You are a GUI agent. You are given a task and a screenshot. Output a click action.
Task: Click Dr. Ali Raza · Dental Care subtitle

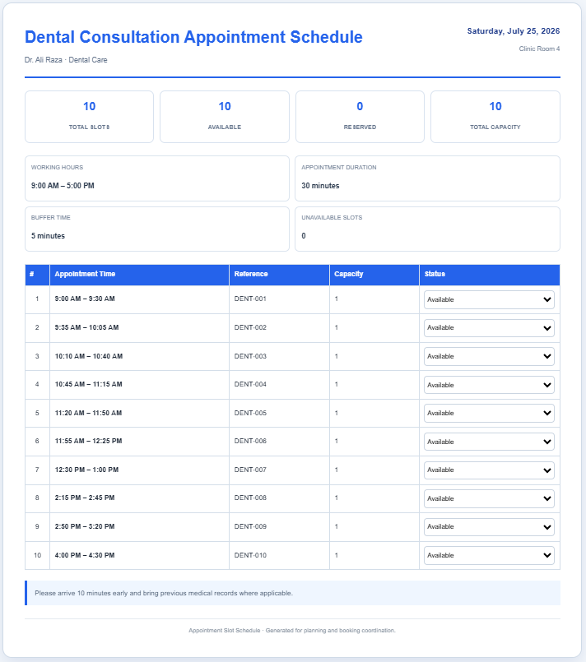click(x=66, y=60)
